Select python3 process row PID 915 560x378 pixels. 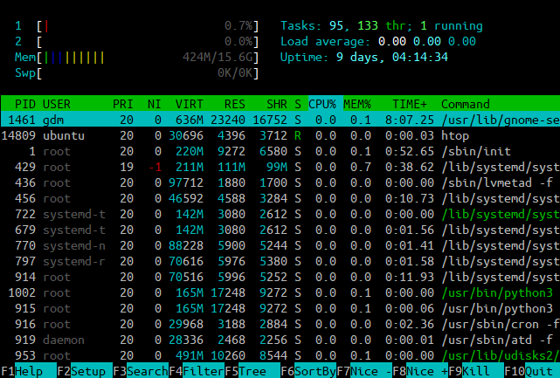pos(280,308)
